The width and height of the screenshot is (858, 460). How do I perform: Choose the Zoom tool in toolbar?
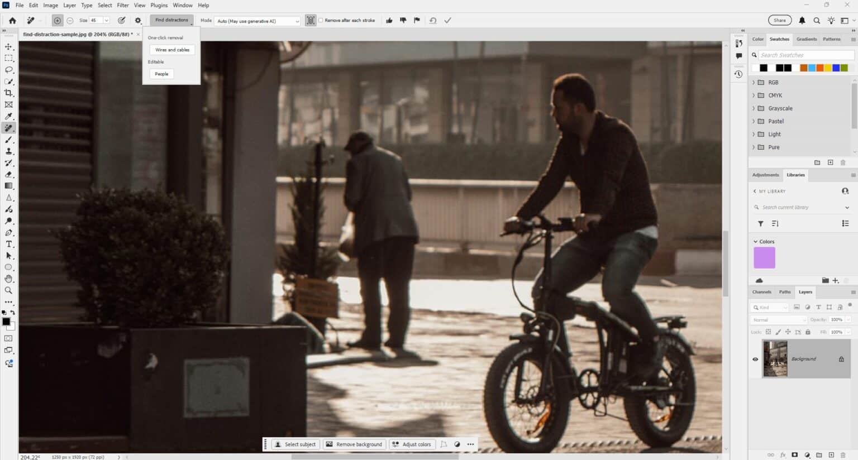[8, 290]
